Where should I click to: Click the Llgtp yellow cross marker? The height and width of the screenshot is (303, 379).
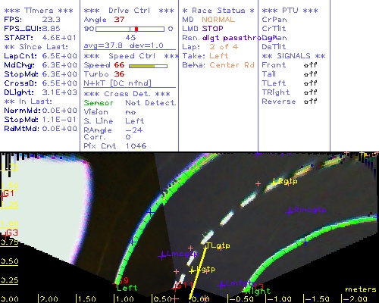(193, 271)
